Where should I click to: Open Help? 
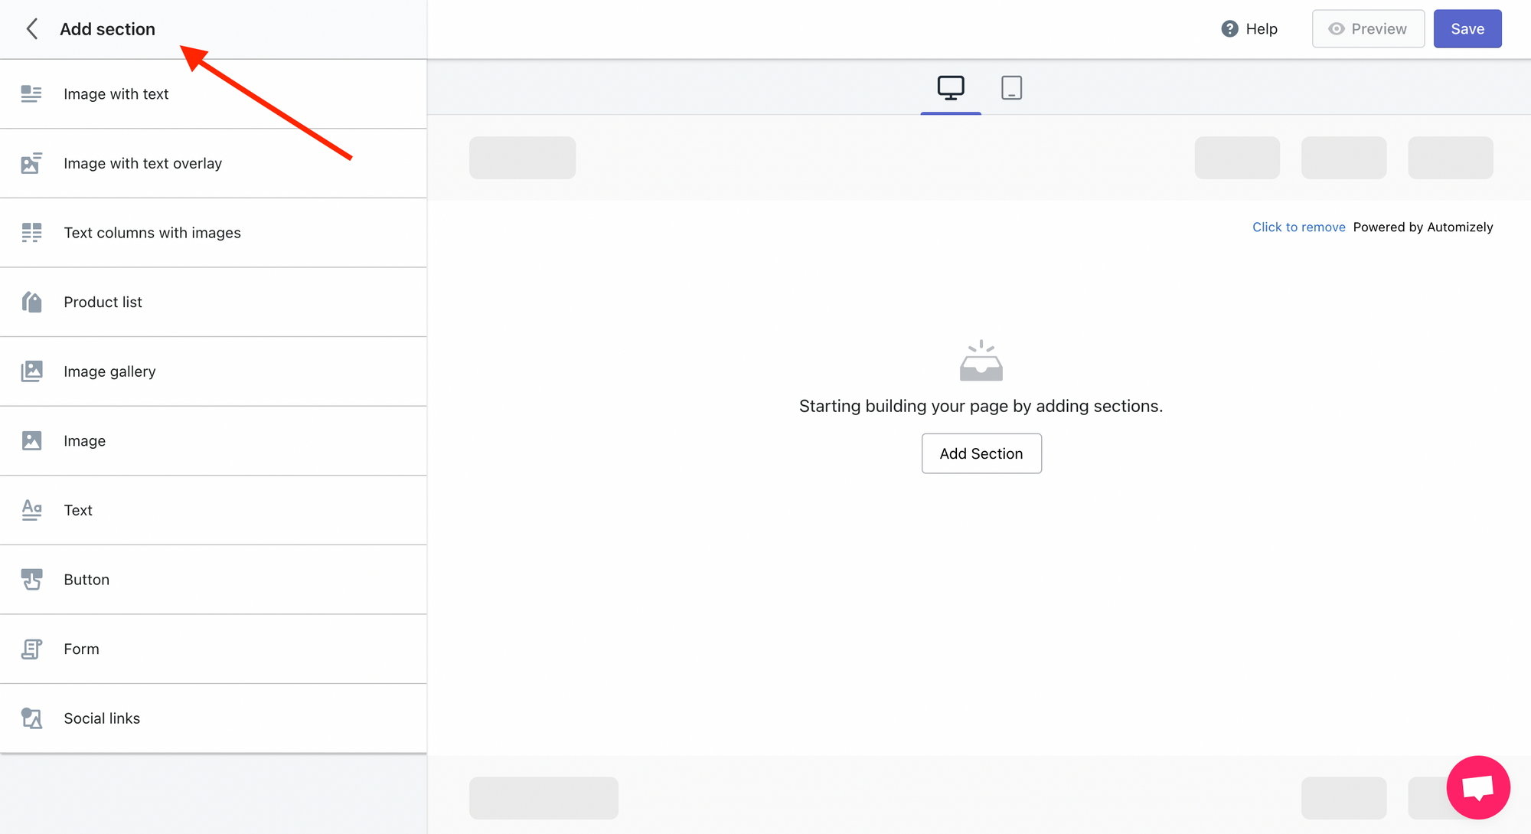tap(1249, 29)
